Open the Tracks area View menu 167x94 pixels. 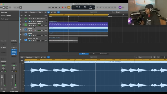pyautogui.click(x=40, y=12)
